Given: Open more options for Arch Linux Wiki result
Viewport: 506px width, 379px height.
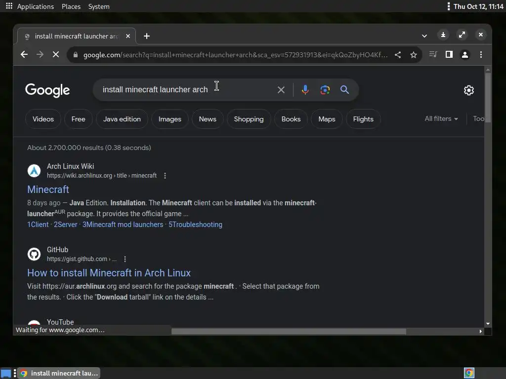Looking at the screenshot, I should [x=165, y=176].
